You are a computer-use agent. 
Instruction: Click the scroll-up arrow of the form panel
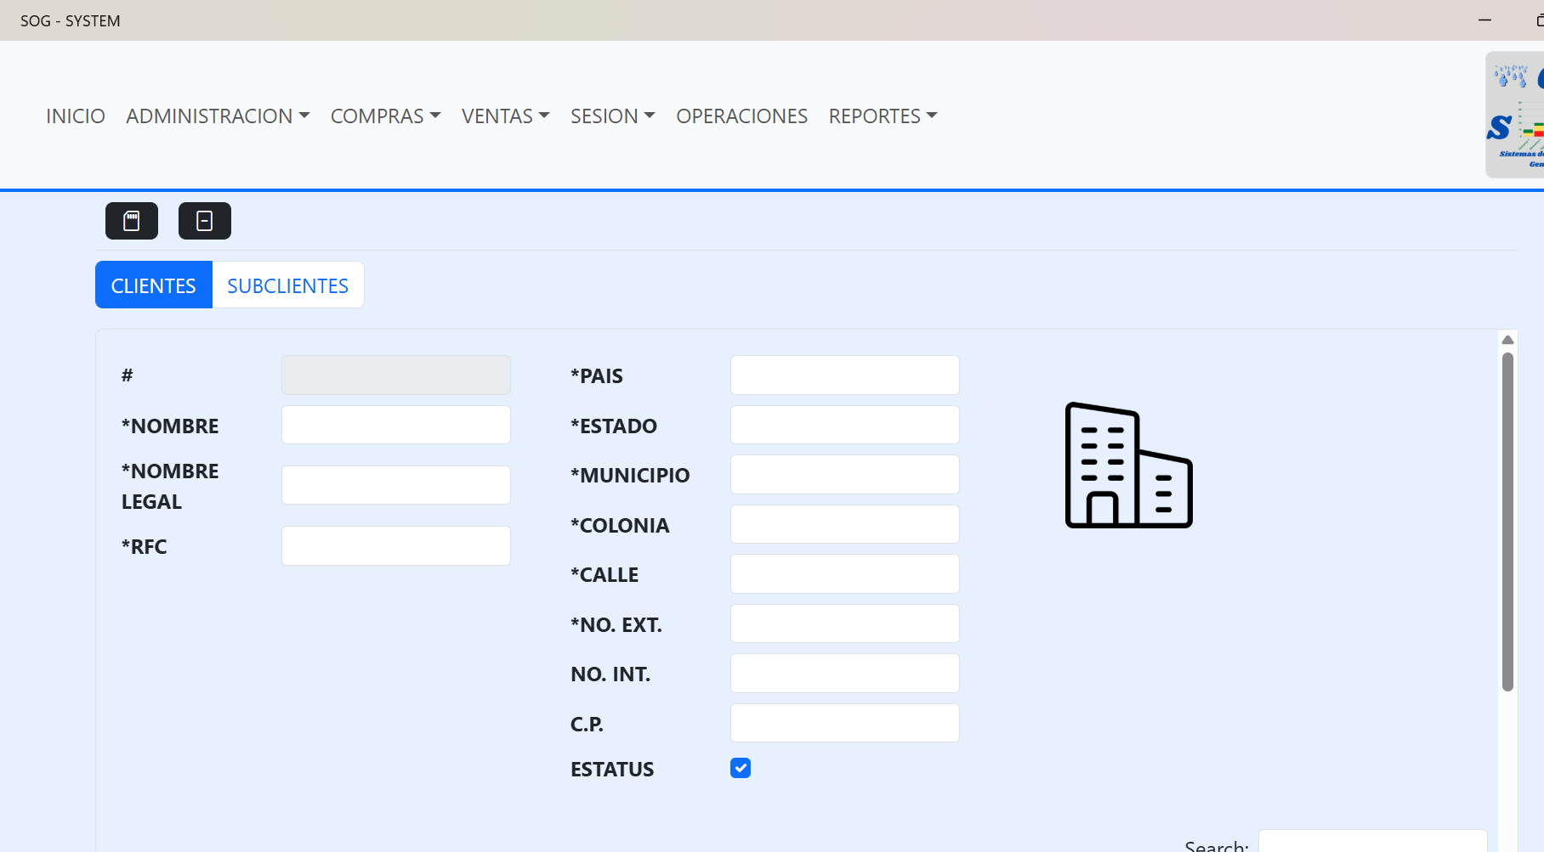pyautogui.click(x=1507, y=340)
